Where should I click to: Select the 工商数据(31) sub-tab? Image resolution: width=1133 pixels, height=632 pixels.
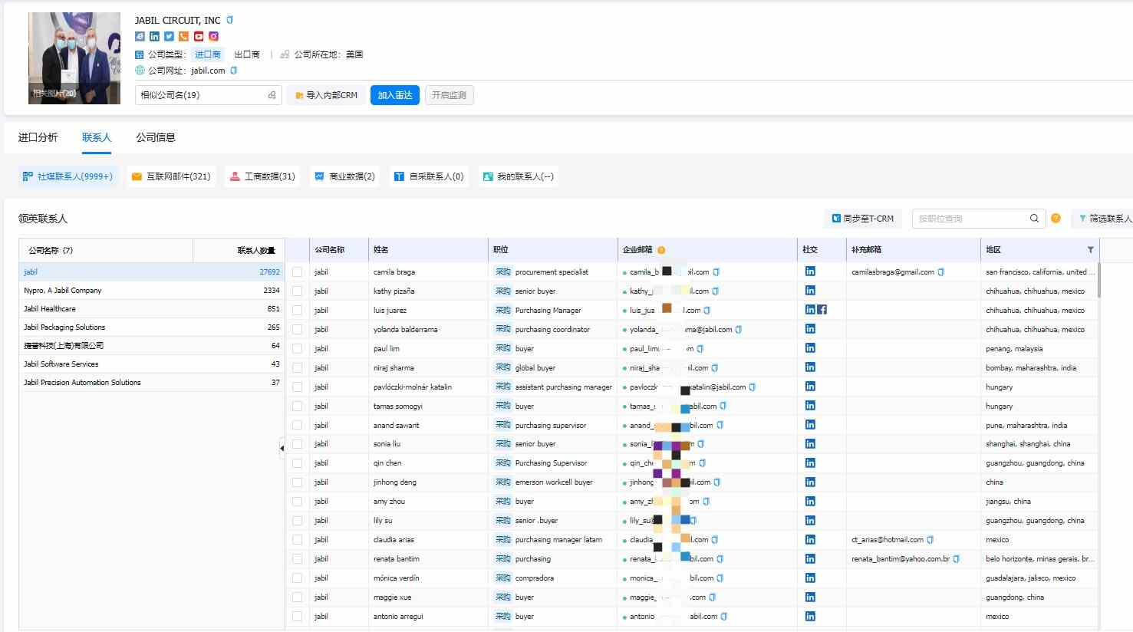click(x=262, y=176)
